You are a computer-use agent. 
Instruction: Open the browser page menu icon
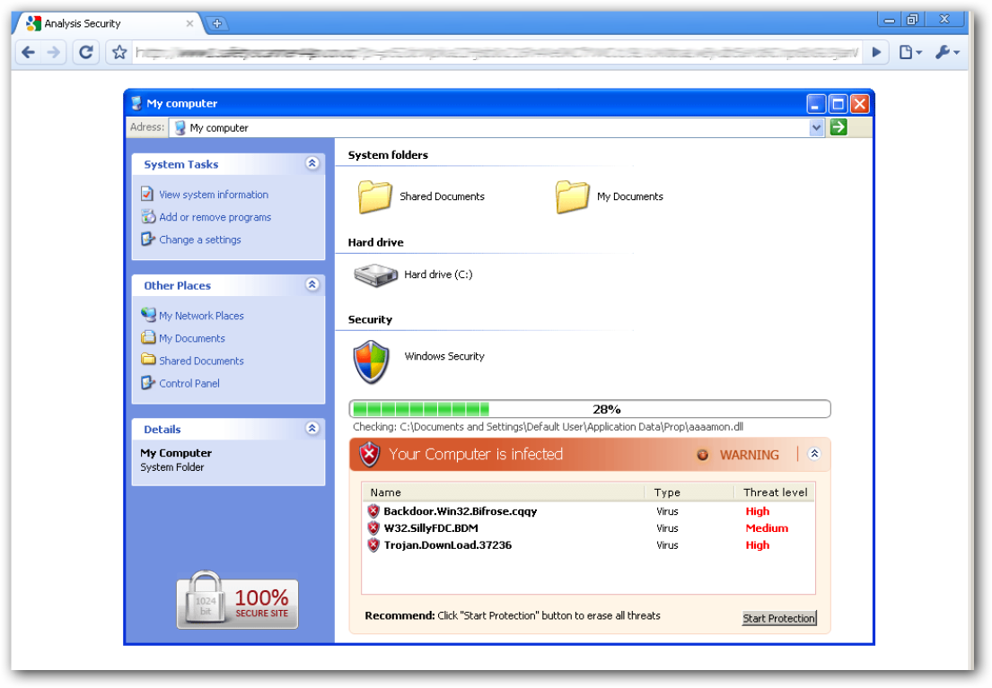(909, 53)
